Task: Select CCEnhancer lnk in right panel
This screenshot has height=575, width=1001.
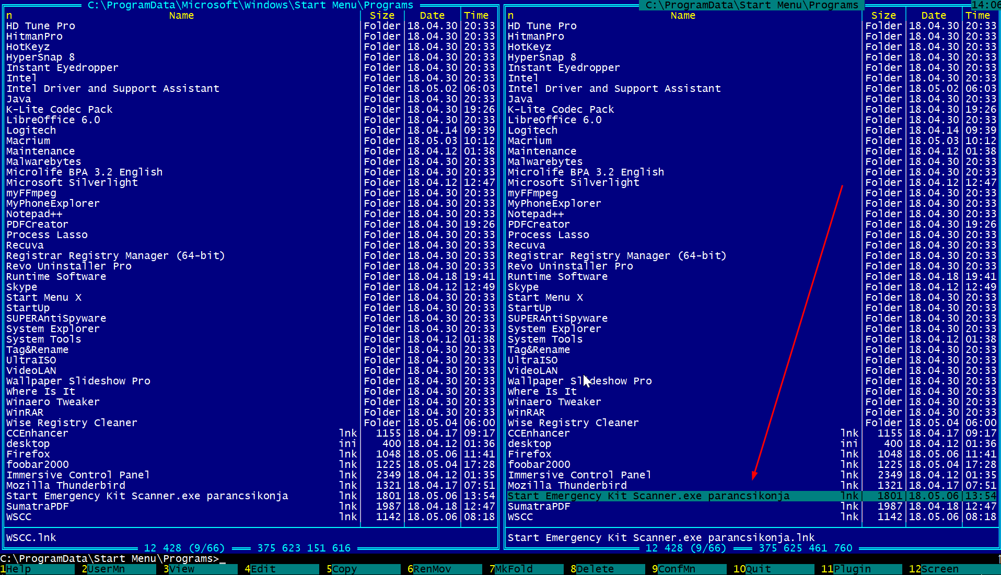Action: (683, 433)
